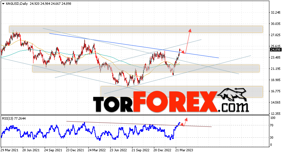This screenshot has width=283, height=154.
Task: Select the 25.615 price axis label
Action: click(x=275, y=46)
